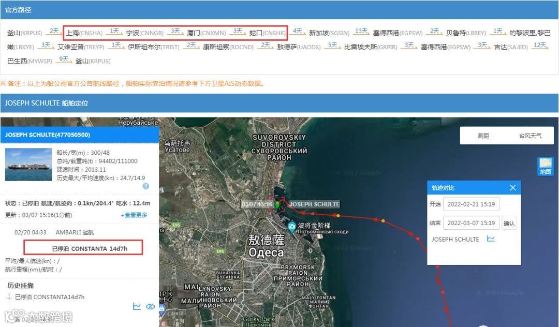
Task: Select 宁波(CNNGB) port
Action: click(x=144, y=33)
